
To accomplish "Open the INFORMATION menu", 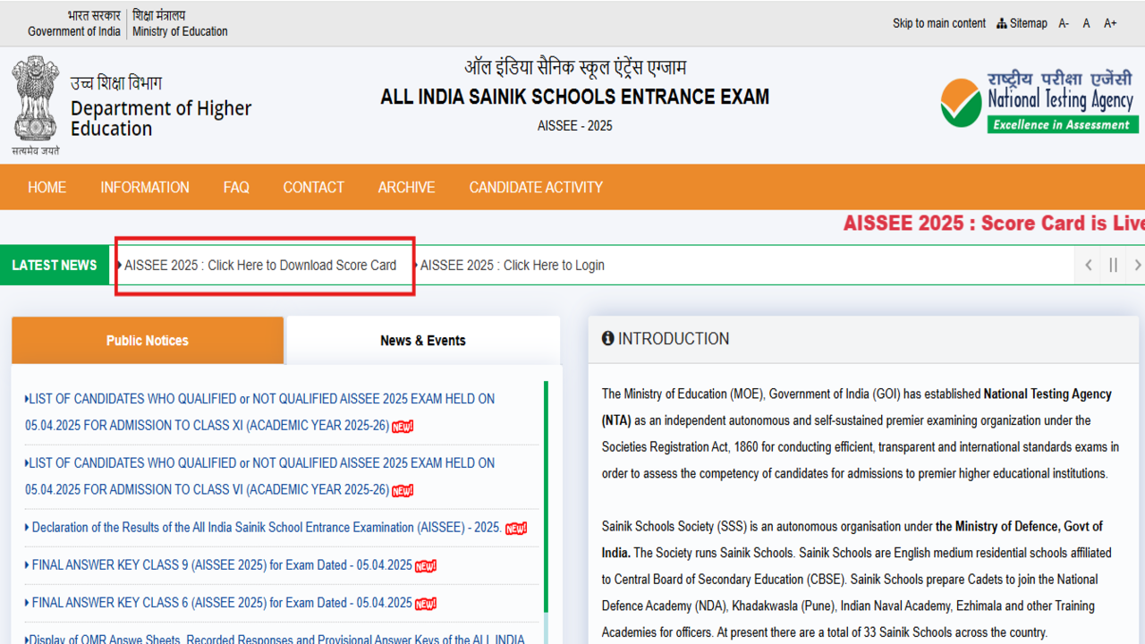I will [x=145, y=187].
